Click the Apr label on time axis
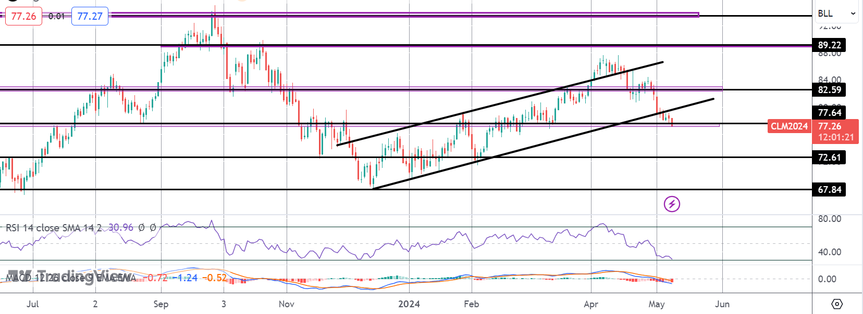 point(591,304)
